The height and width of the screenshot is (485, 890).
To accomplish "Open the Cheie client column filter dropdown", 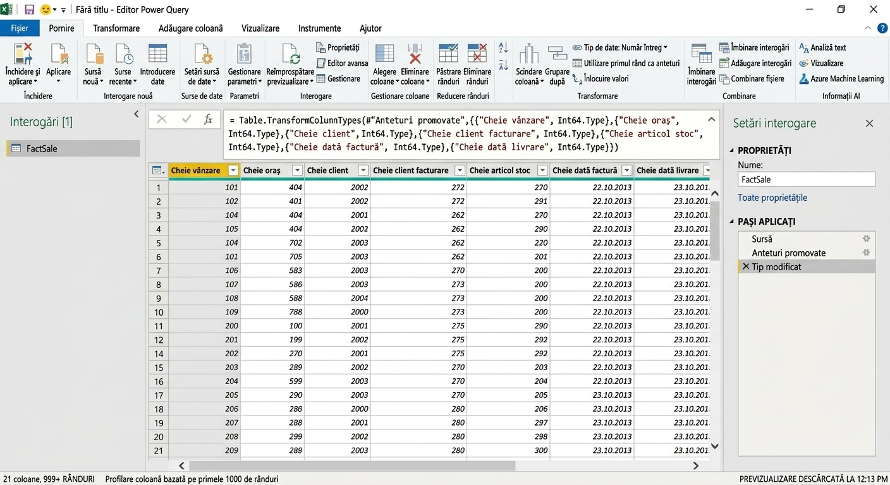I will pos(363,171).
